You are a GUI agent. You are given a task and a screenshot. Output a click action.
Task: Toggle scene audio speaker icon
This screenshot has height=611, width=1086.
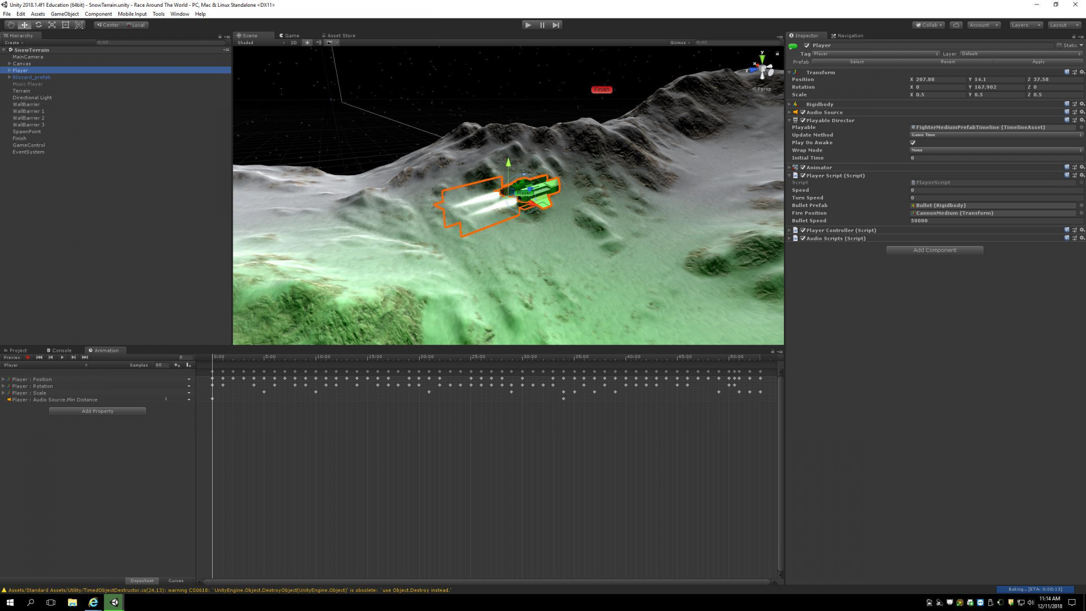[318, 42]
